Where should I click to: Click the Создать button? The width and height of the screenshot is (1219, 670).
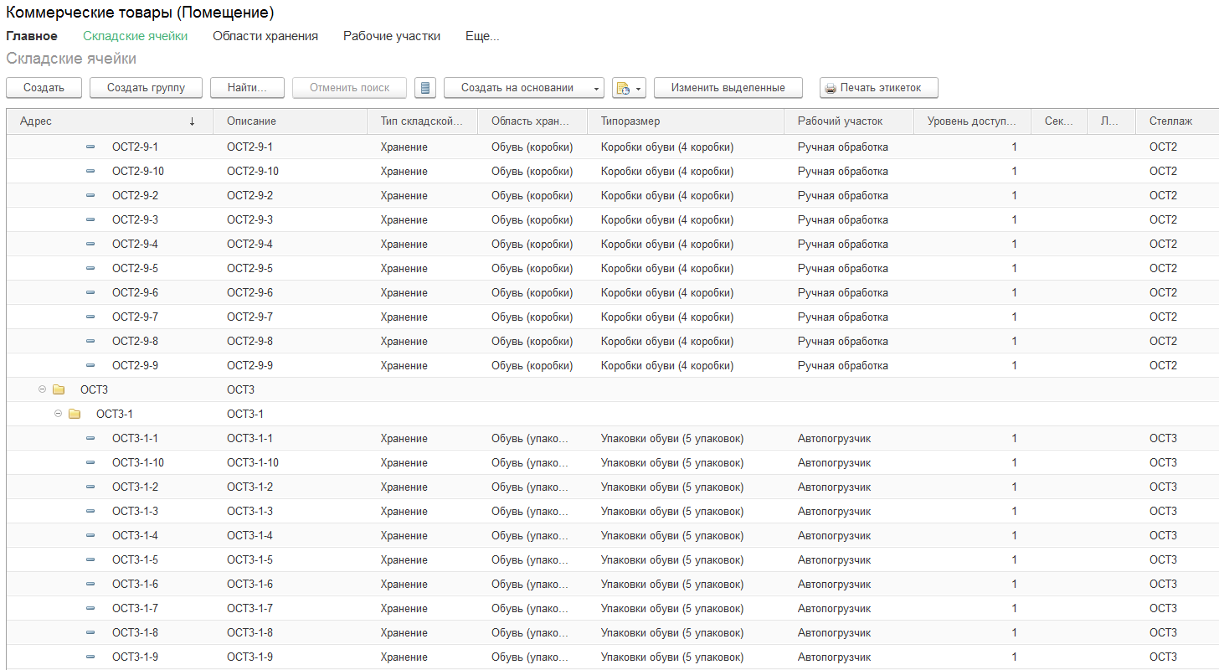44,88
